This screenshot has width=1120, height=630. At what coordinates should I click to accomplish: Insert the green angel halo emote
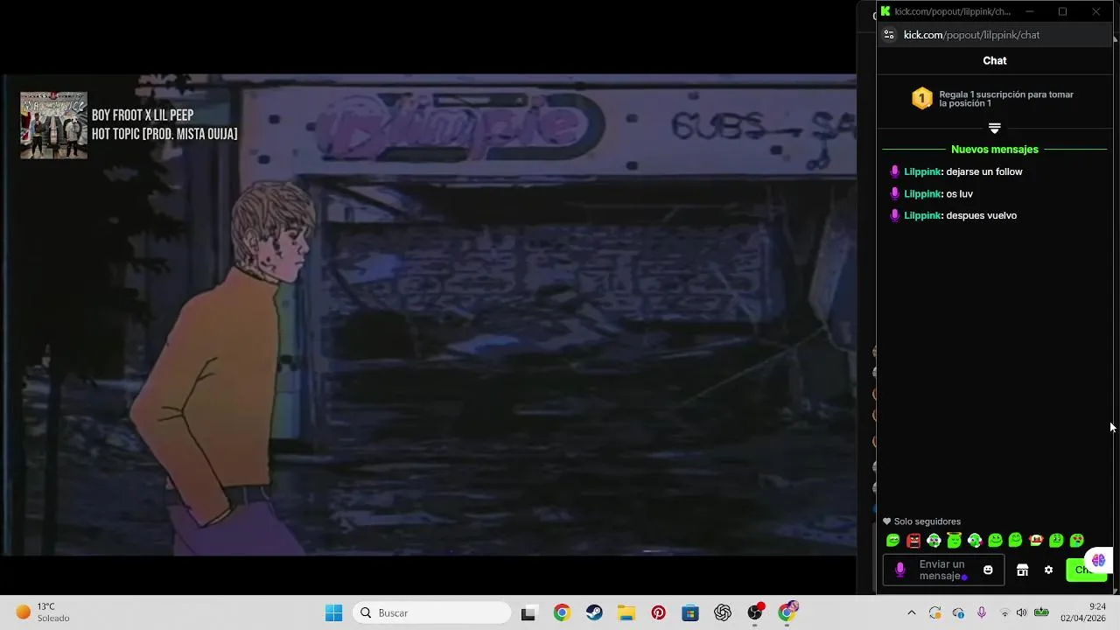pos(955,541)
